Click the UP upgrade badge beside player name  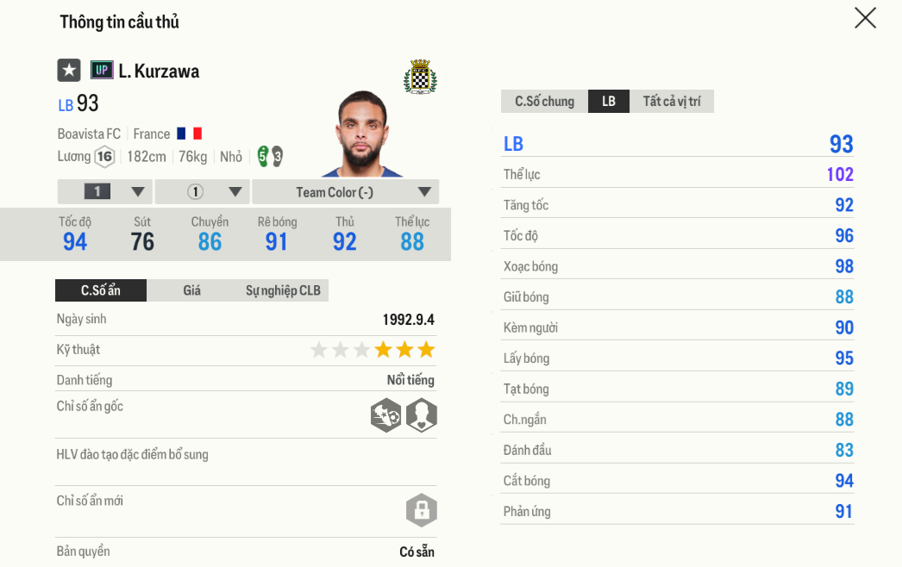click(102, 70)
